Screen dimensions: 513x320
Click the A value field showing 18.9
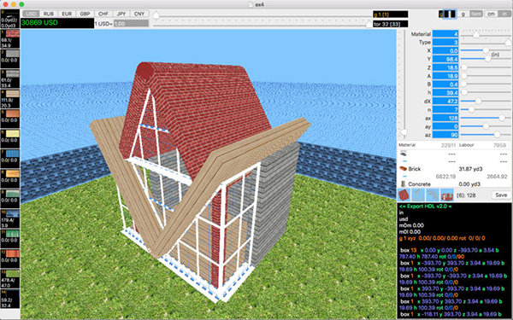point(445,76)
